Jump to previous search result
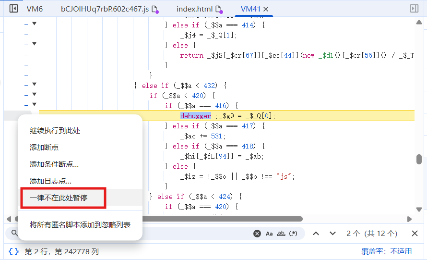Screen dimensions: 427x260 pos(316,234)
